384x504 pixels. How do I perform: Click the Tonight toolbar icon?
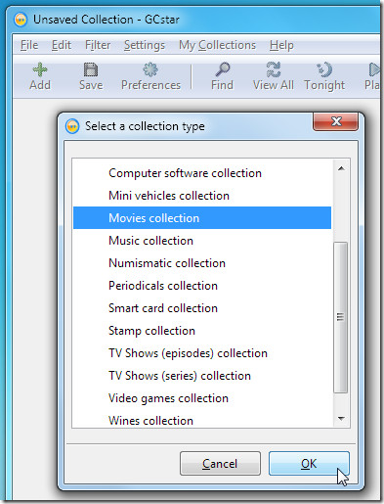tap(324, 69)
